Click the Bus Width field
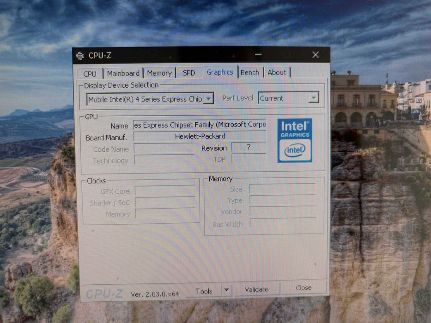The image size is (431, 323). click(x=283, y=223)
